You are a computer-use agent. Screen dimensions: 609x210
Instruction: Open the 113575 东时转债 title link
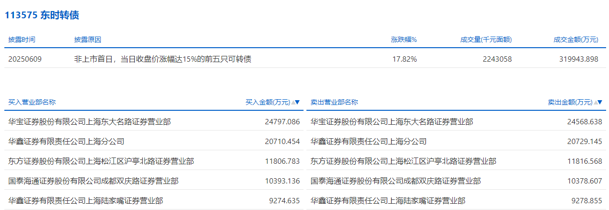[x=42, y=15]
